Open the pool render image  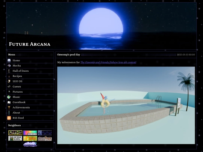click(126, 105)
